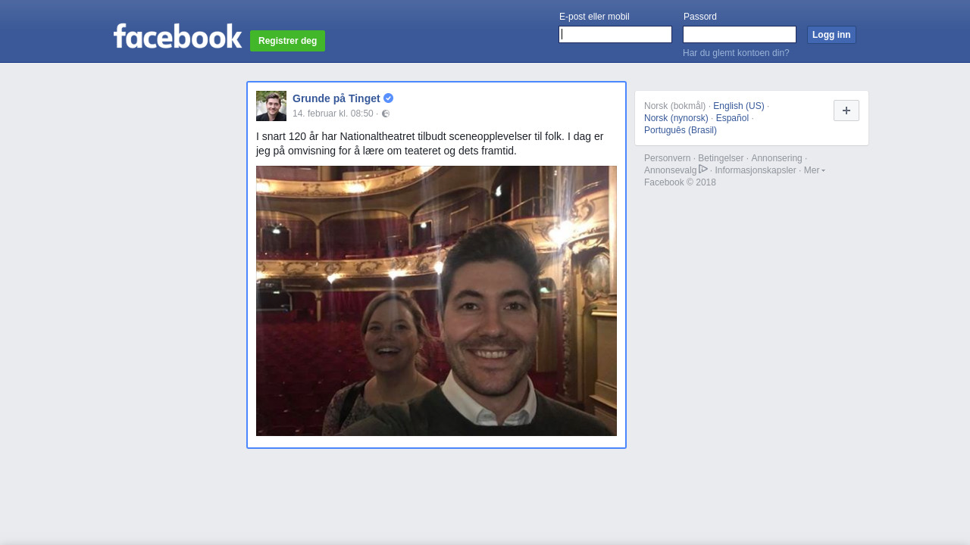
Task: Focus the E-post eller mobil field
Action: click(x=615, y=35)
